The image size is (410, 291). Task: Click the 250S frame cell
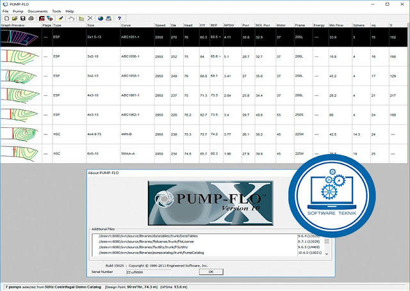(x=299, y=115)
